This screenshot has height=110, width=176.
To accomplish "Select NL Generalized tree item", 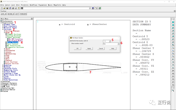I will 13,46.
